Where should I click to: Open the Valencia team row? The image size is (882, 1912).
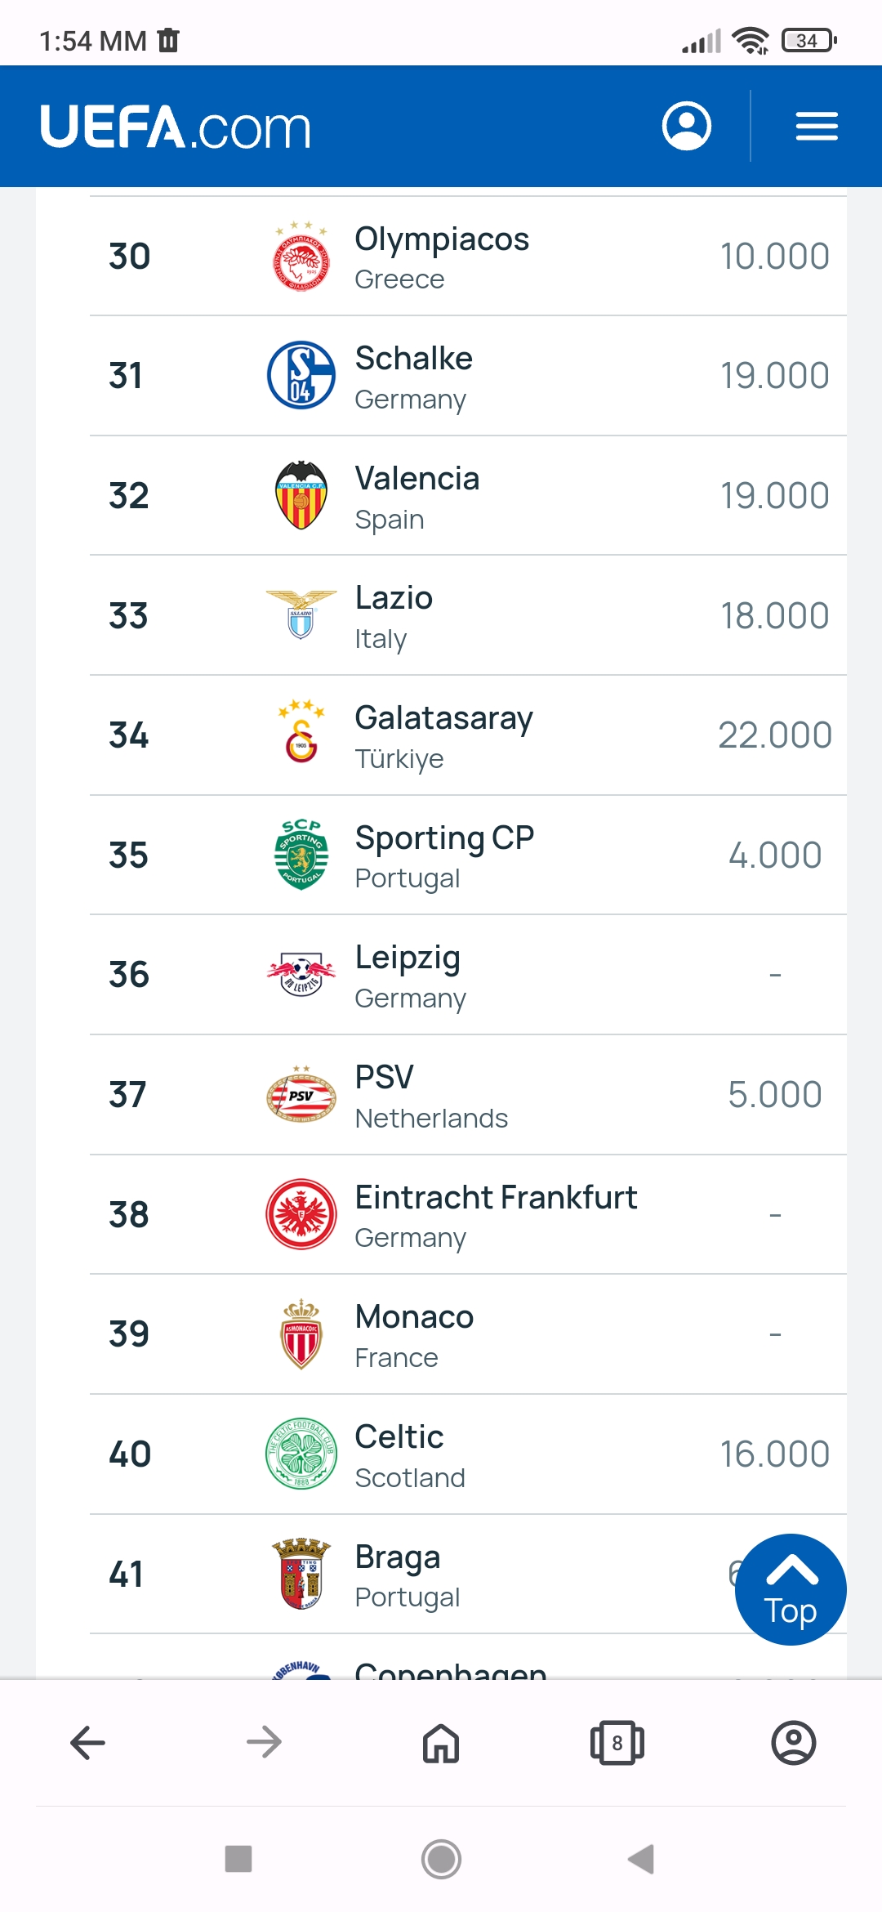pyautogui.click(x=468, y=495)
